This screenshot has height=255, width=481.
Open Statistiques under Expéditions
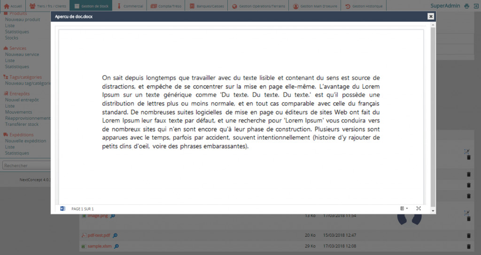coord(17,153)
